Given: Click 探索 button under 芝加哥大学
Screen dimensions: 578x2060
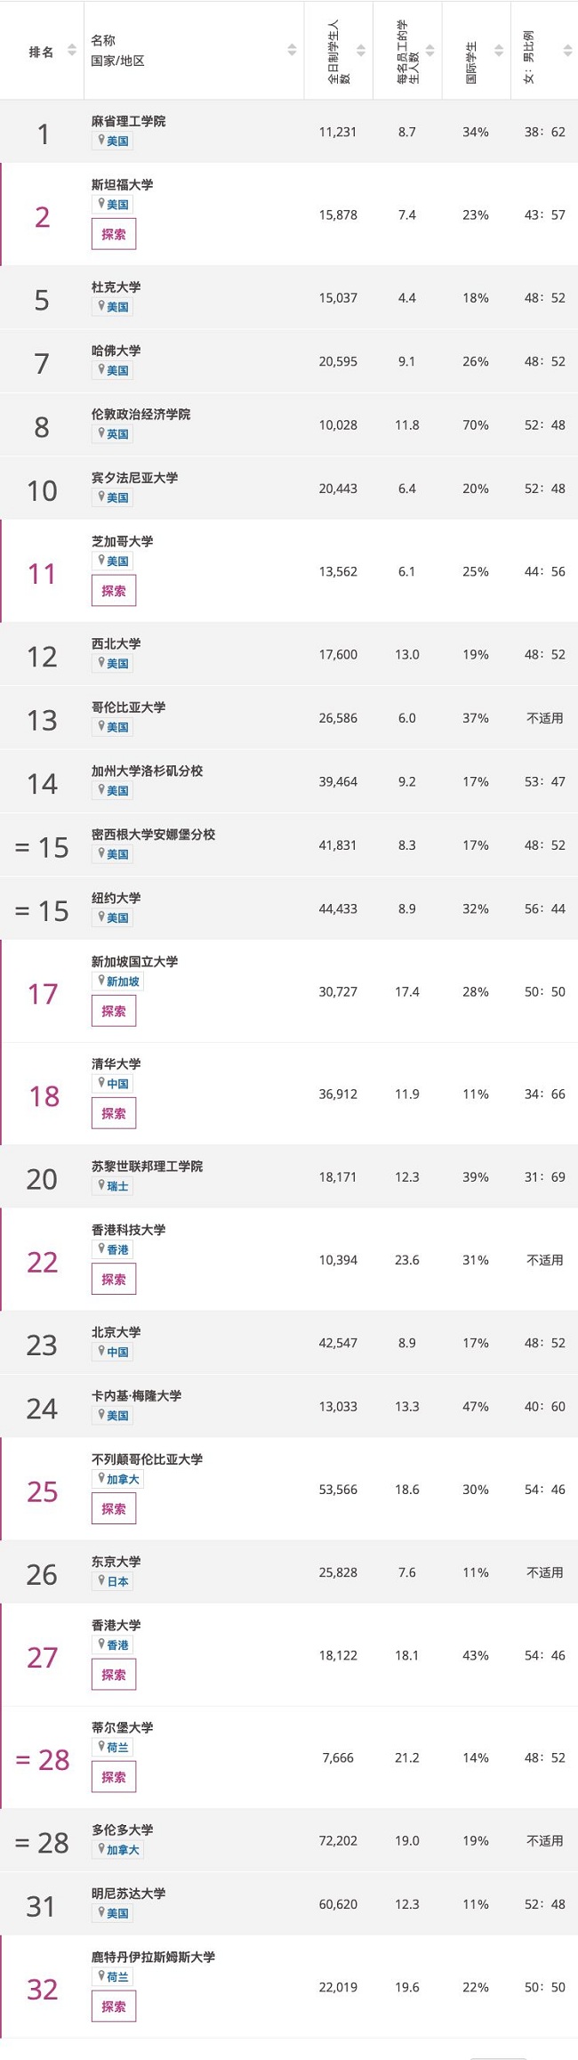Looking at the screenshot, I should click(x=114, y=591).
